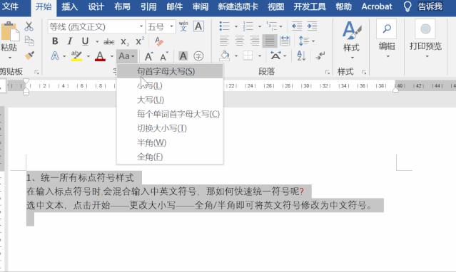Apply distributed alignment
The height and width of the screenshot is (272, 456).
coord(285,41)
